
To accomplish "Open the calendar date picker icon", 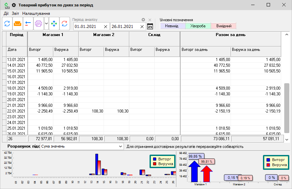I will coord(150,27).
